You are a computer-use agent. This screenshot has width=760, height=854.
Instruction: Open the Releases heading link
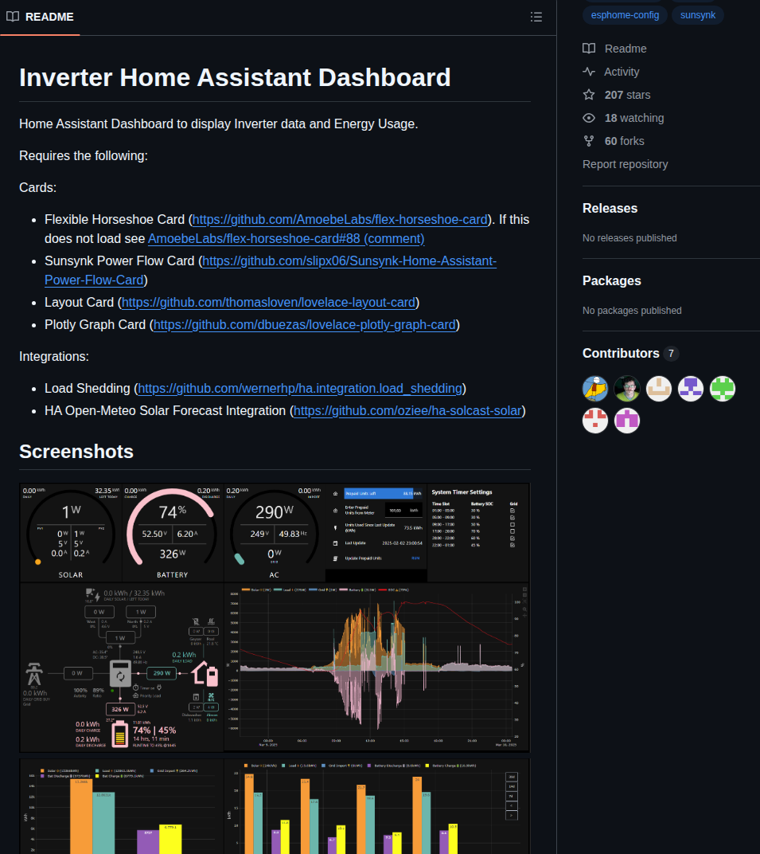click(610, 209)
